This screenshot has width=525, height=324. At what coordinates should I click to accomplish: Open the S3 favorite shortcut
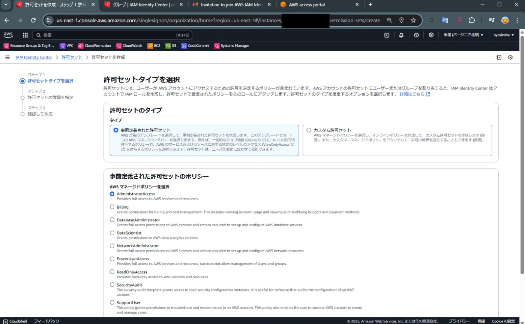pos(171,46)
